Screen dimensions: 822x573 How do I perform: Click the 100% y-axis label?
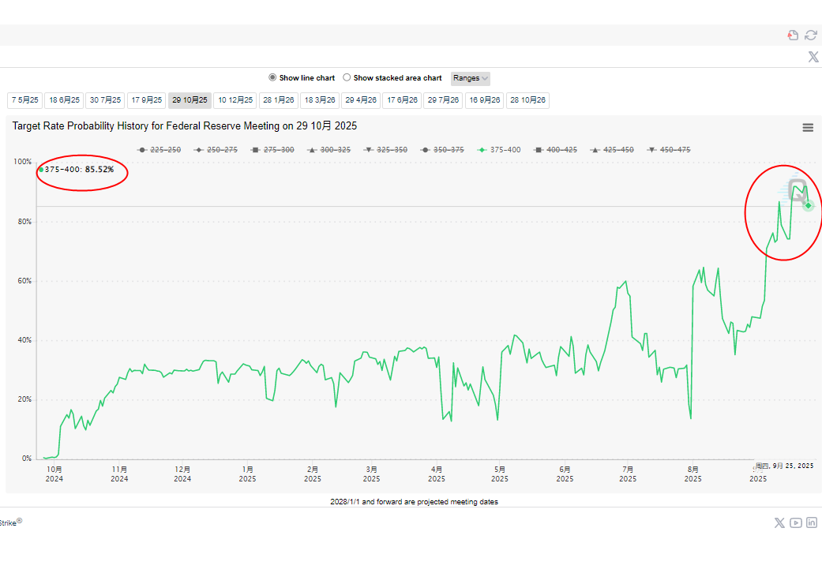click(x=23, y=162)
